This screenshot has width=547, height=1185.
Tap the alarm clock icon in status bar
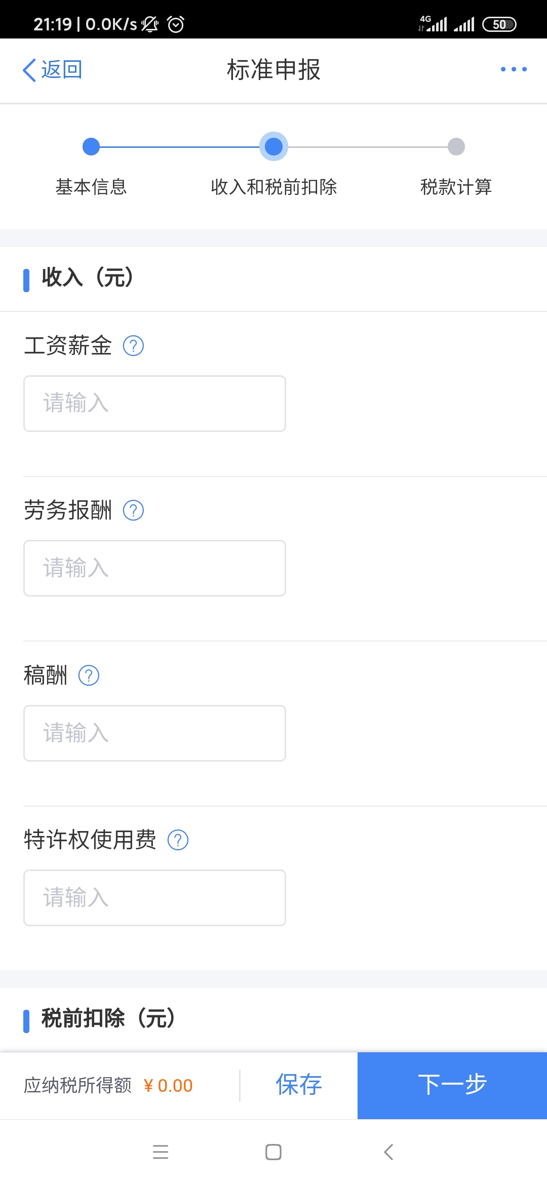(175, 23)
